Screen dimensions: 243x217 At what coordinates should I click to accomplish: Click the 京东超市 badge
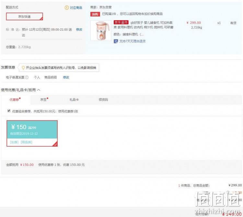pyautogui.click(x=121, y=22)
